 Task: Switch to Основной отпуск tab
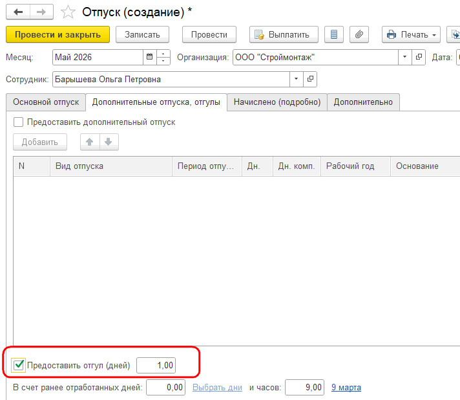coord(46,102)
